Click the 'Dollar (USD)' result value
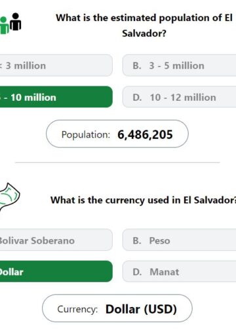The width and height of the screenshot is (236, 330). (x=141, y=309)
